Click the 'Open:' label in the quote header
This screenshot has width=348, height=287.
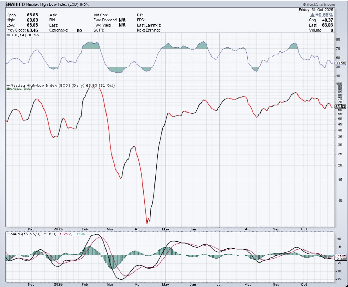[x=11, y=15]
